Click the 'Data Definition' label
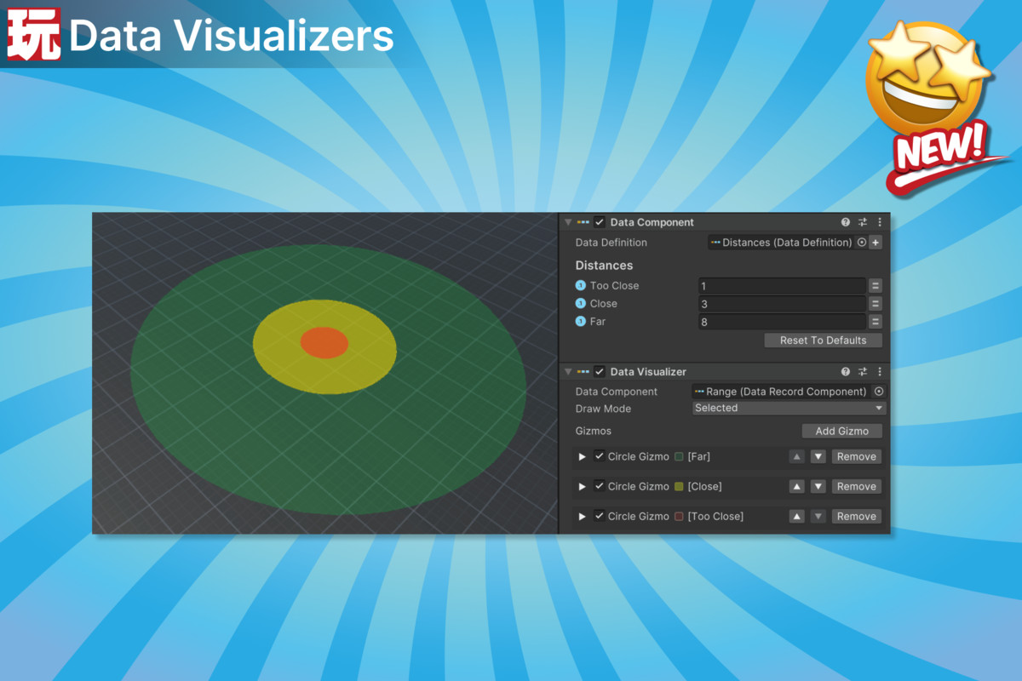This screenshot has width=1022, height=681. pyautogui.click(x=611, y=243)
